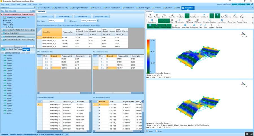Image resolution: width=254 pixels, height=136 pixels.
Task: Click the Animation Equations icon
Action: coord(209,21)
